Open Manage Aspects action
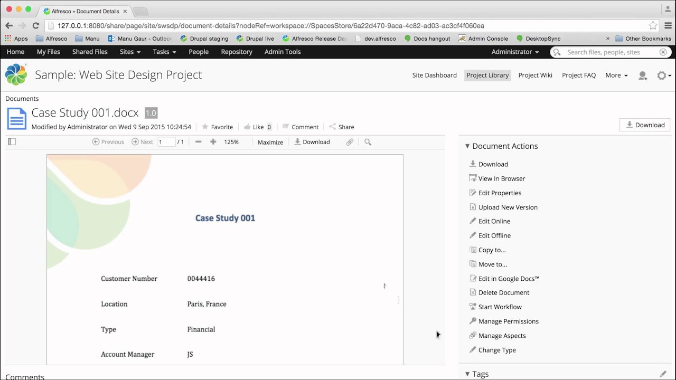 (497, 335)
